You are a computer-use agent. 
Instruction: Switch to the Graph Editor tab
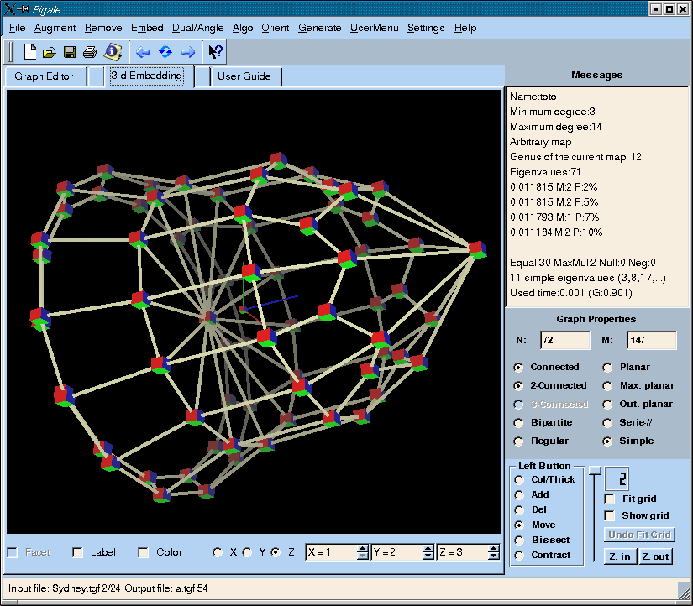(45, 76)
